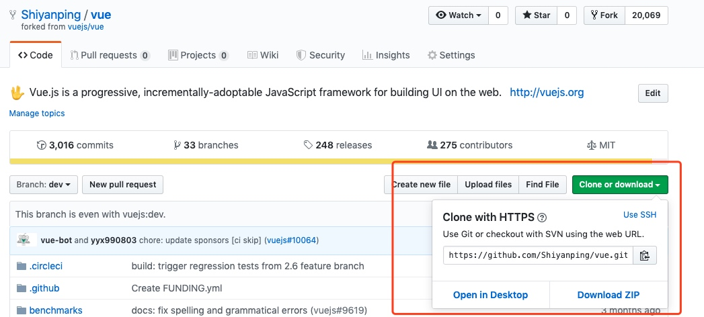The height and width of the screenshot is (317, 704).
Task: Click the Edit description button
Action: (x=653, y=93)
